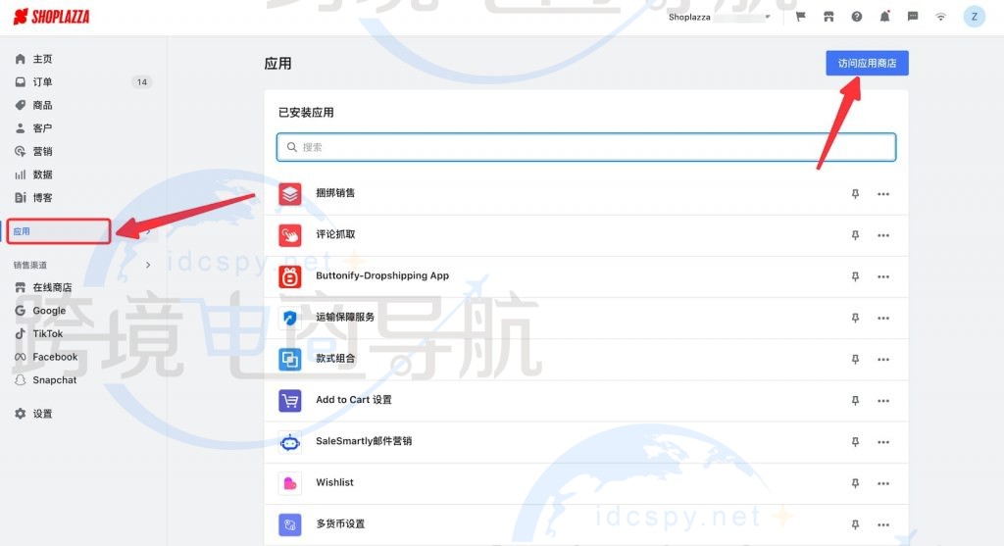Open chat message icon in header
1004x546 pixels.
point(913,17)
